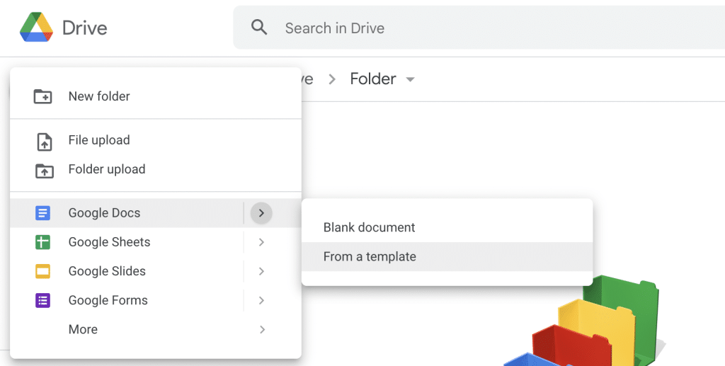Open the More submenu chevron

click(262, 329)
